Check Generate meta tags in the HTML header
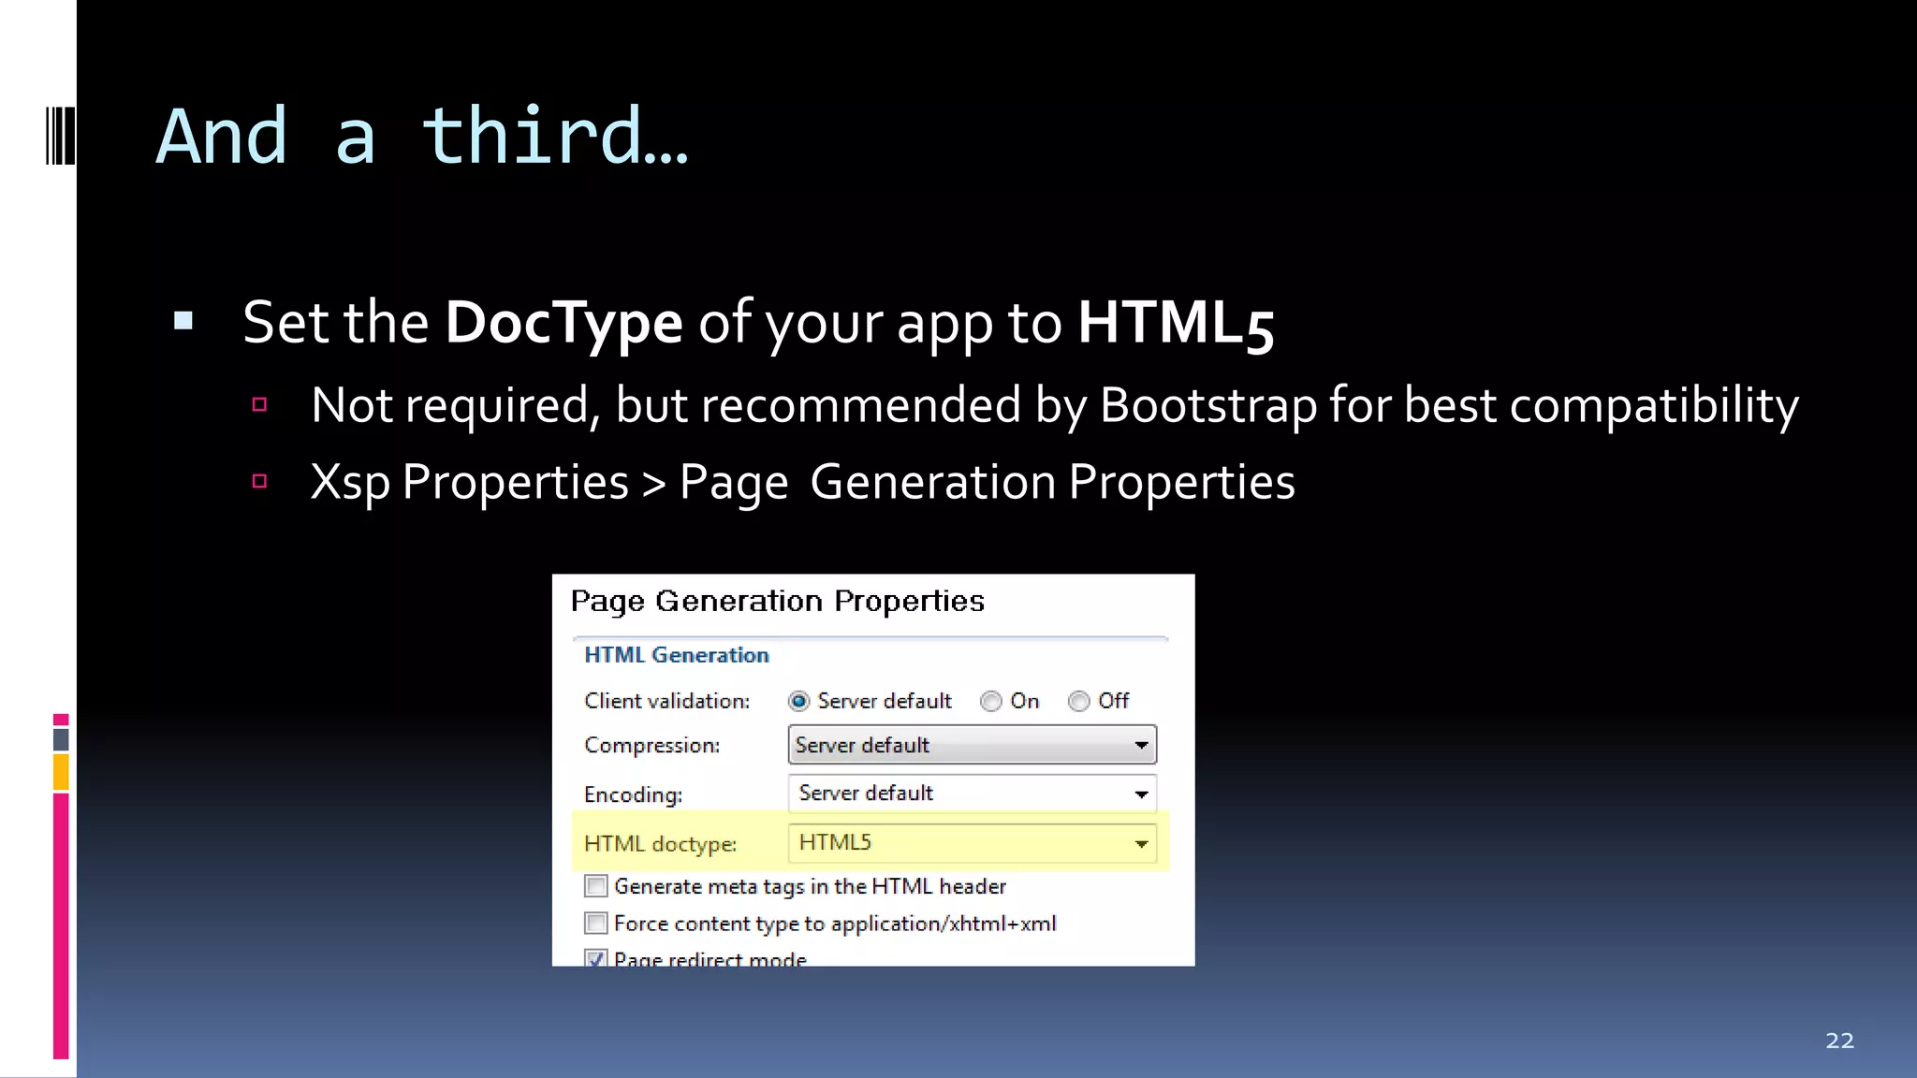 click(595, 885)
